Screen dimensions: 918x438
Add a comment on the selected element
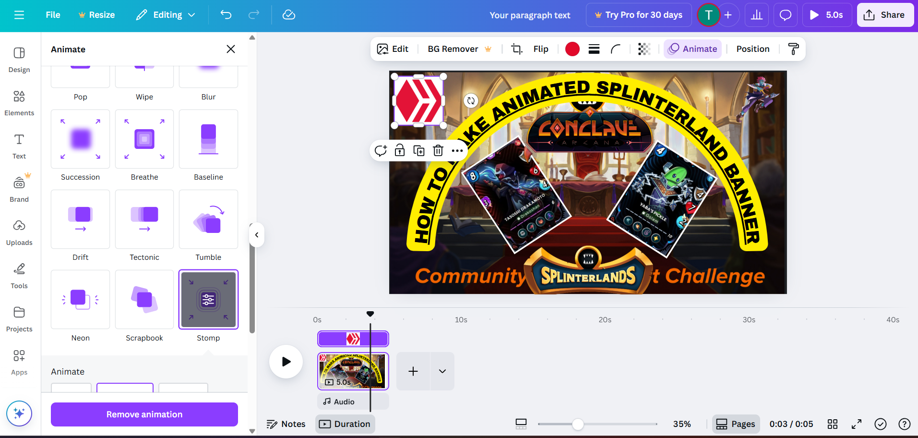(381, 151)
